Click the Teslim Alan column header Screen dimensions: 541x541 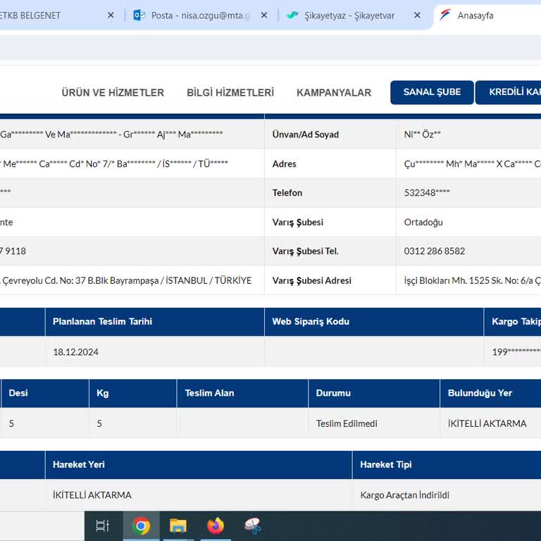(x=242, y=393)
